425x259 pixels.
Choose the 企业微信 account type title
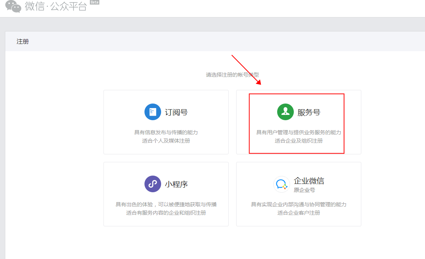(309, 181)
